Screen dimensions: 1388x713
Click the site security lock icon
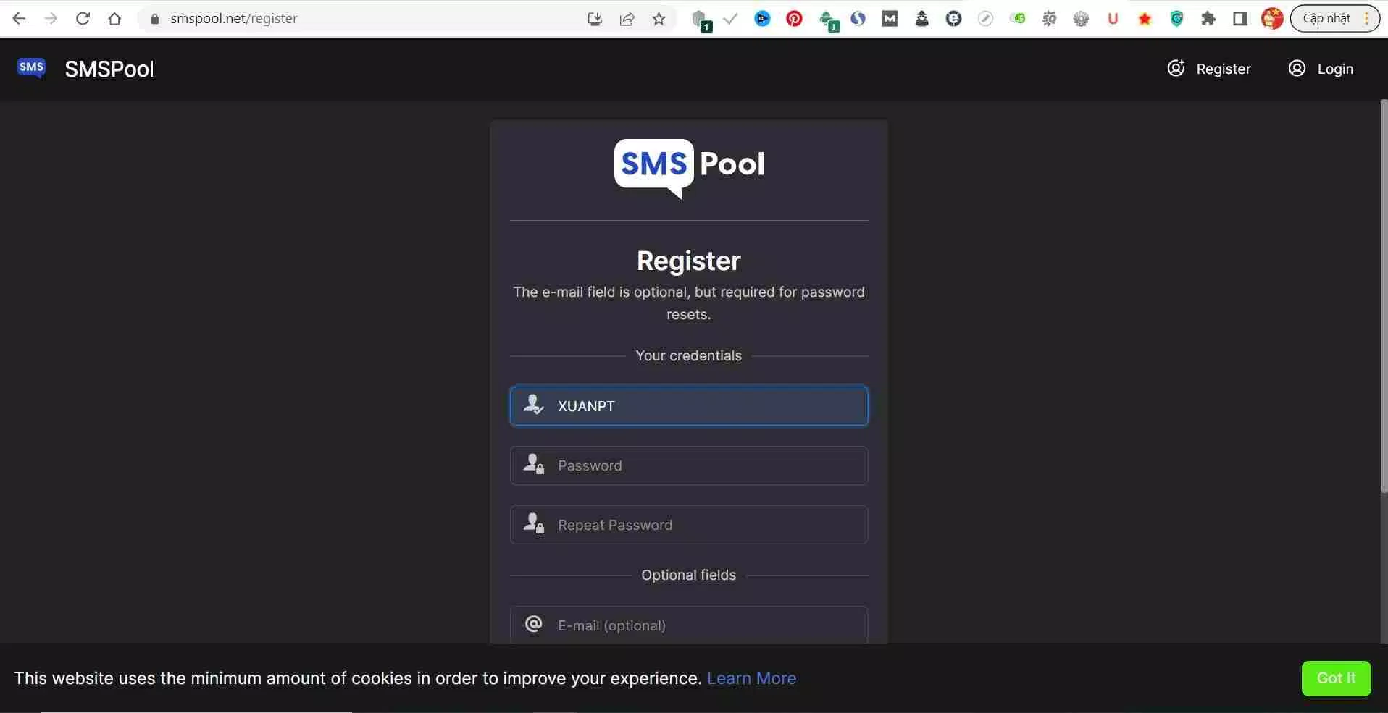click(x=154, y=19)
